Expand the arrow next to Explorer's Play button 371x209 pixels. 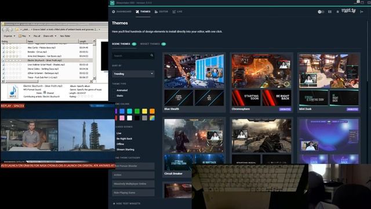[x=30, y=36]
